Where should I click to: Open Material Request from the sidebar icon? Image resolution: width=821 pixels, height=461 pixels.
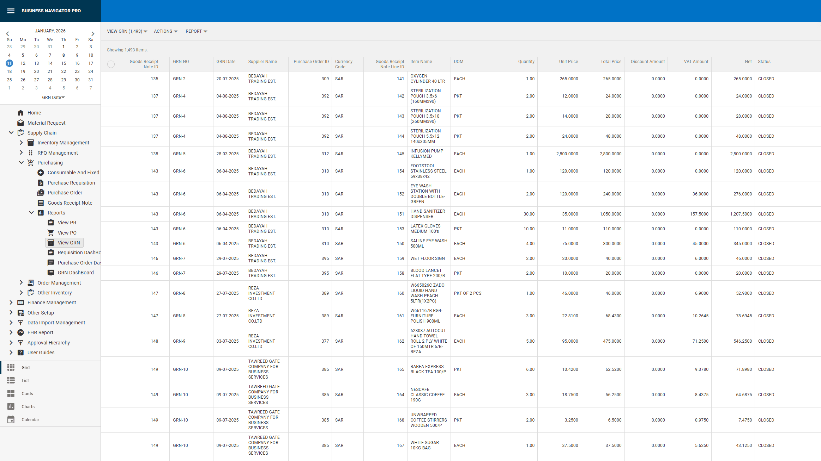(20, 123)
